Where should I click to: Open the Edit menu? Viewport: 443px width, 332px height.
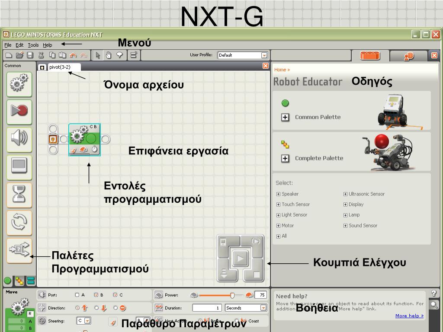click(x=19, y=45)
